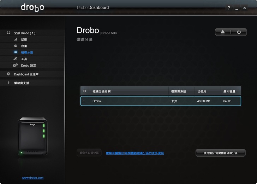Viewport: 257px width, 184px height.
Task: Click the 64 TB max capacity value
Action: point(227,101)
